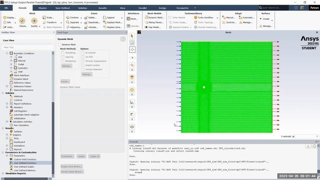Screen dimensions: 320x180
Task: Select the pointer tool in graphics toolbar
Action: 132,36
